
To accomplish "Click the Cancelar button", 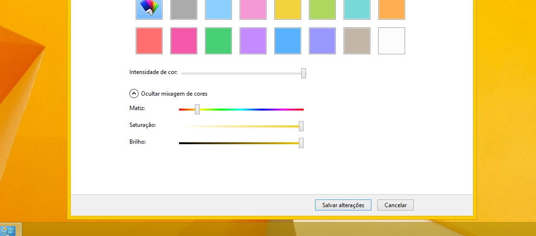I will click(396, 205).
